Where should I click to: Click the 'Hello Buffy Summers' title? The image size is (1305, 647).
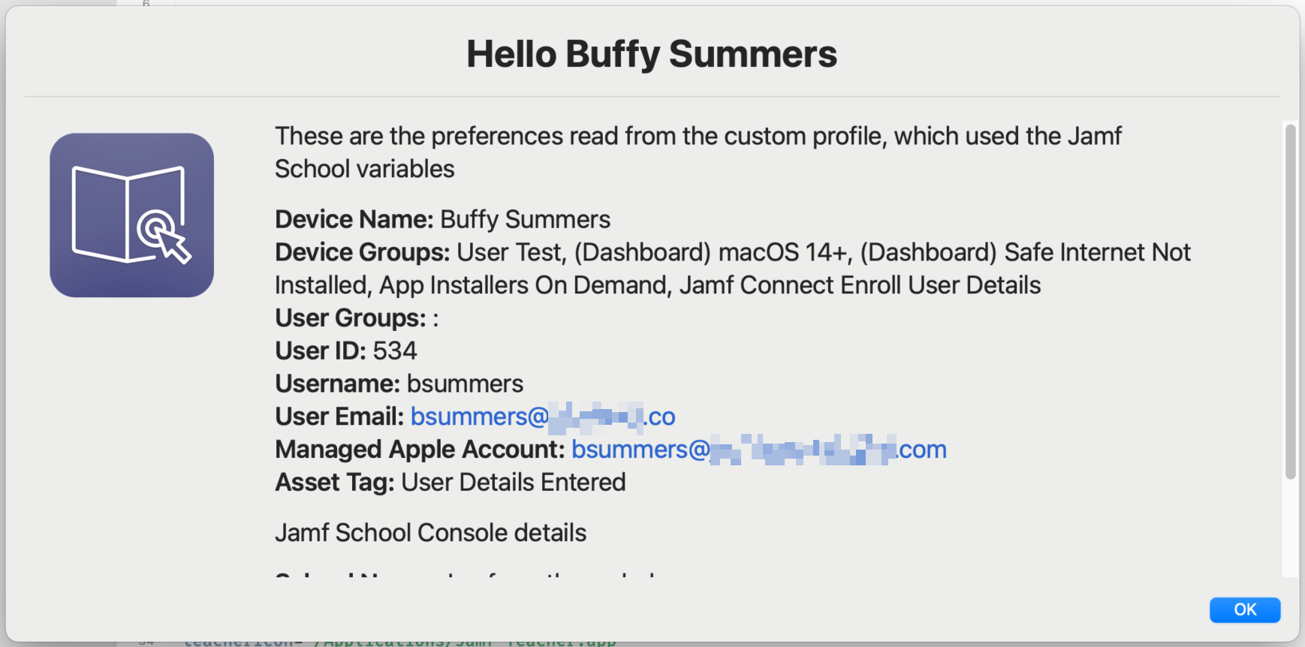point(652,54)
